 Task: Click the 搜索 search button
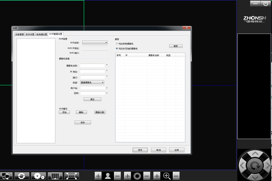tap(176, 46)
